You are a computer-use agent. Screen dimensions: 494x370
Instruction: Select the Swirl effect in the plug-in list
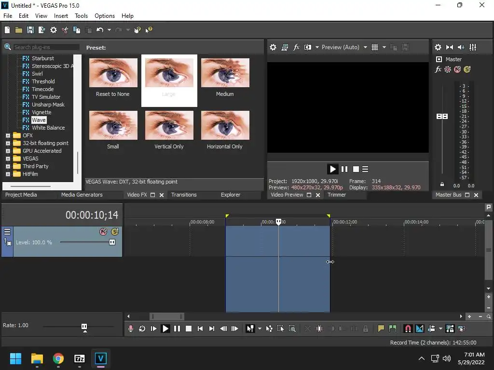click(37, 74)
